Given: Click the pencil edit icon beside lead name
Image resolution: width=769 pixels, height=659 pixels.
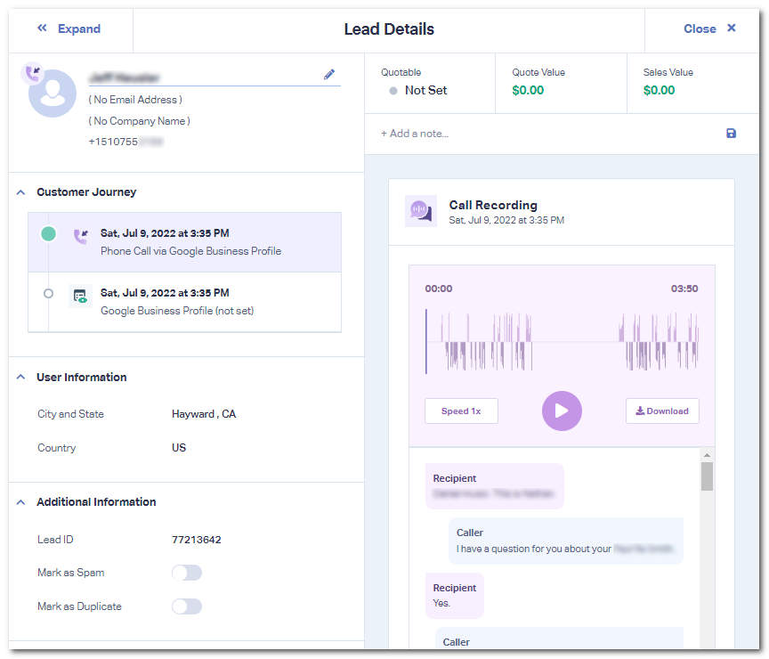Looking at the screenshot, I should 329,75.
